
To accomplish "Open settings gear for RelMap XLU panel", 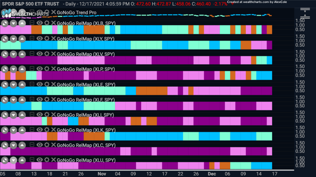I will [47, 160].
